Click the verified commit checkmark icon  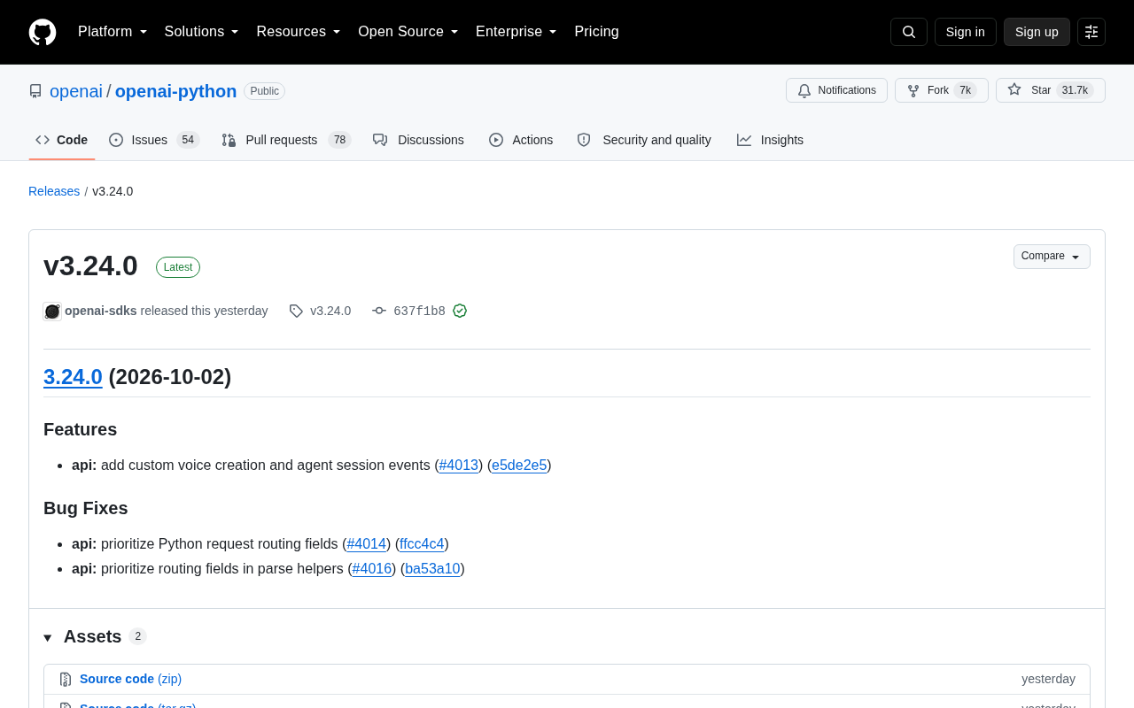pos(460,311)
